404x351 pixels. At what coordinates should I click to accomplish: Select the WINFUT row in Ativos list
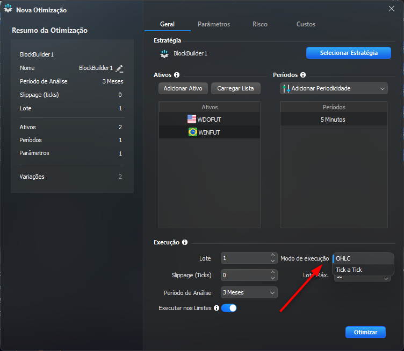[210, 132]
